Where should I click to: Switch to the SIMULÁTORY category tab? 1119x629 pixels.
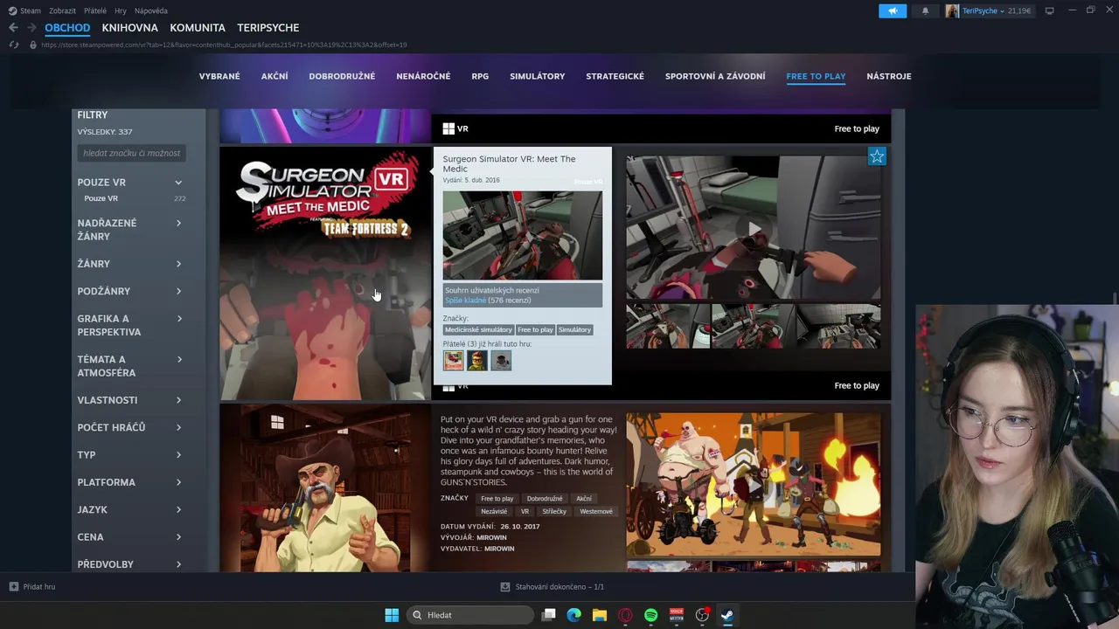(x=538, y=76)
